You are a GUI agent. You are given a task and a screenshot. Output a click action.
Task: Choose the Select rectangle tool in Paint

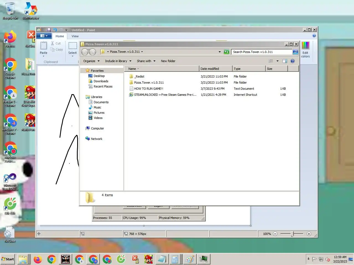pyautogui.click(x=72, y=46)
